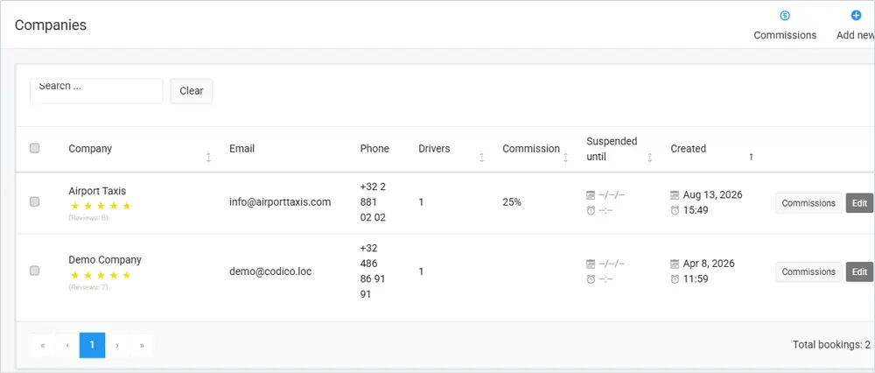Click the calendar icon next to Aug 13, 2026
Viewport: 875px width, 373px height.
[675, 195]
